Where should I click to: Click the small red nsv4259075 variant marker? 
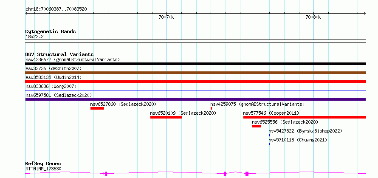211,108
